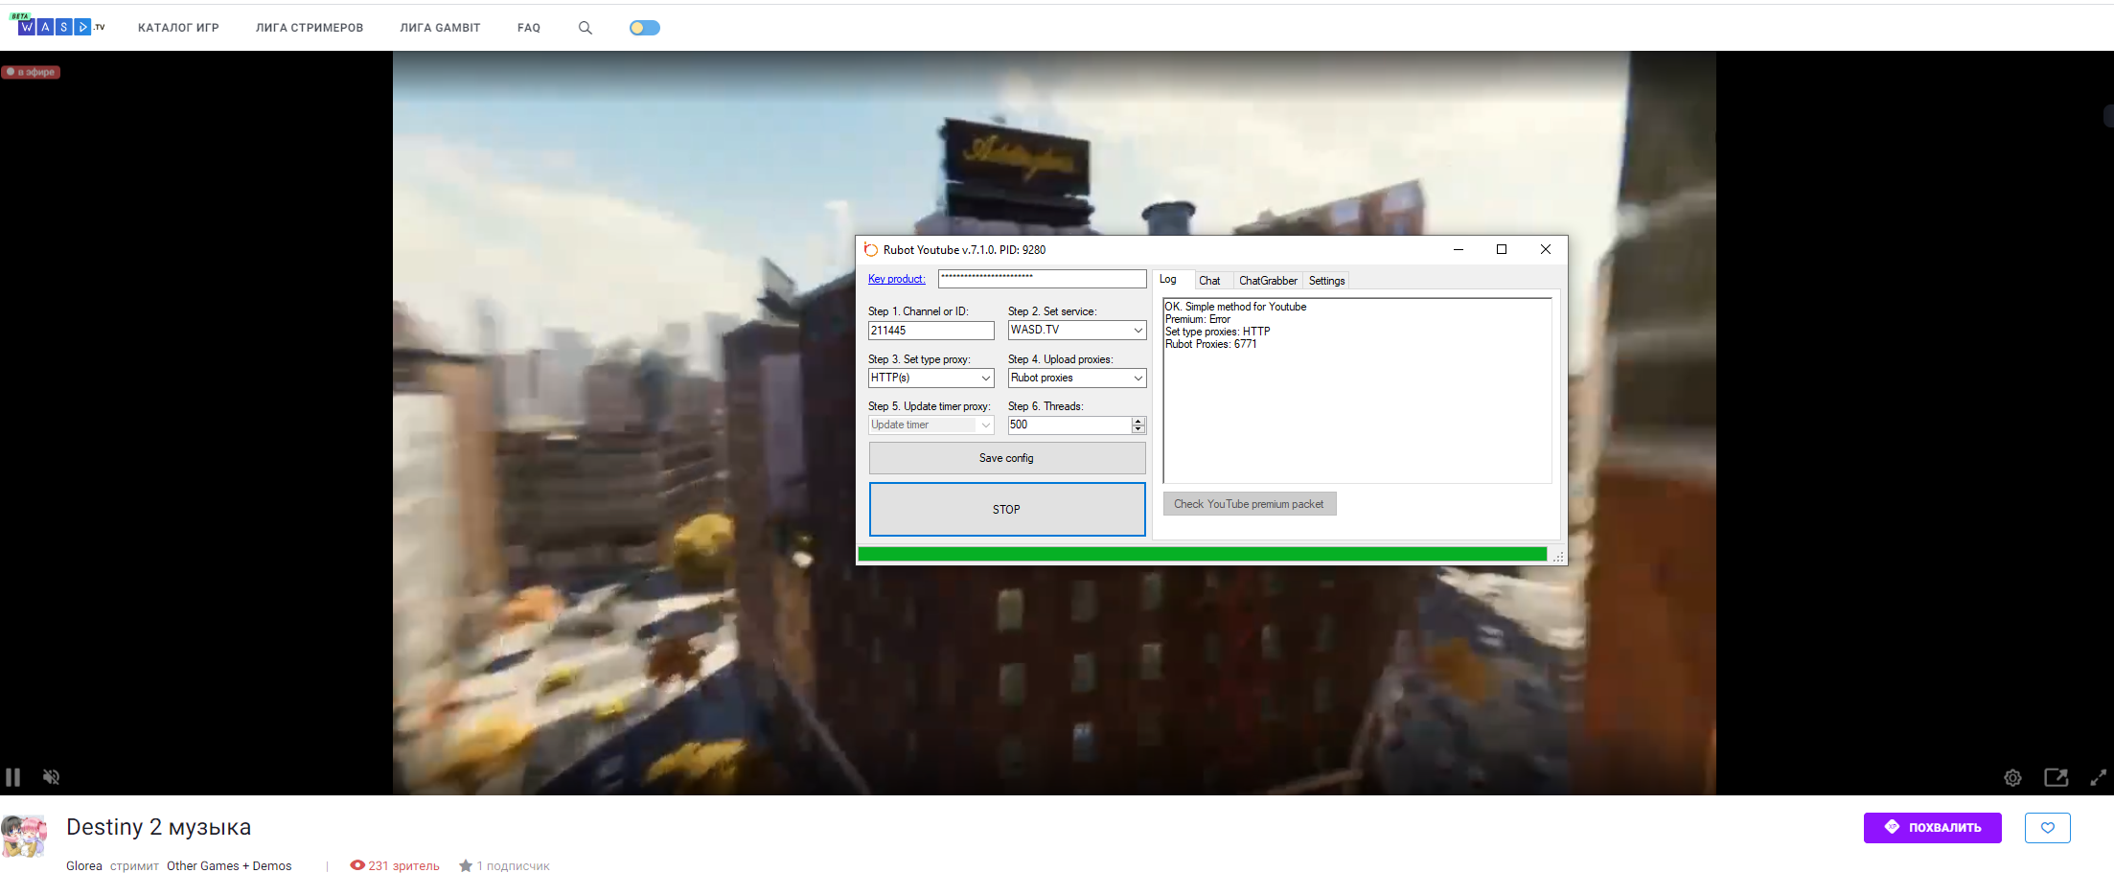The height and width of the screenshot is (896, 2114).
Task: Click the Glorea streamer avatar
Action: click(24, 837)
